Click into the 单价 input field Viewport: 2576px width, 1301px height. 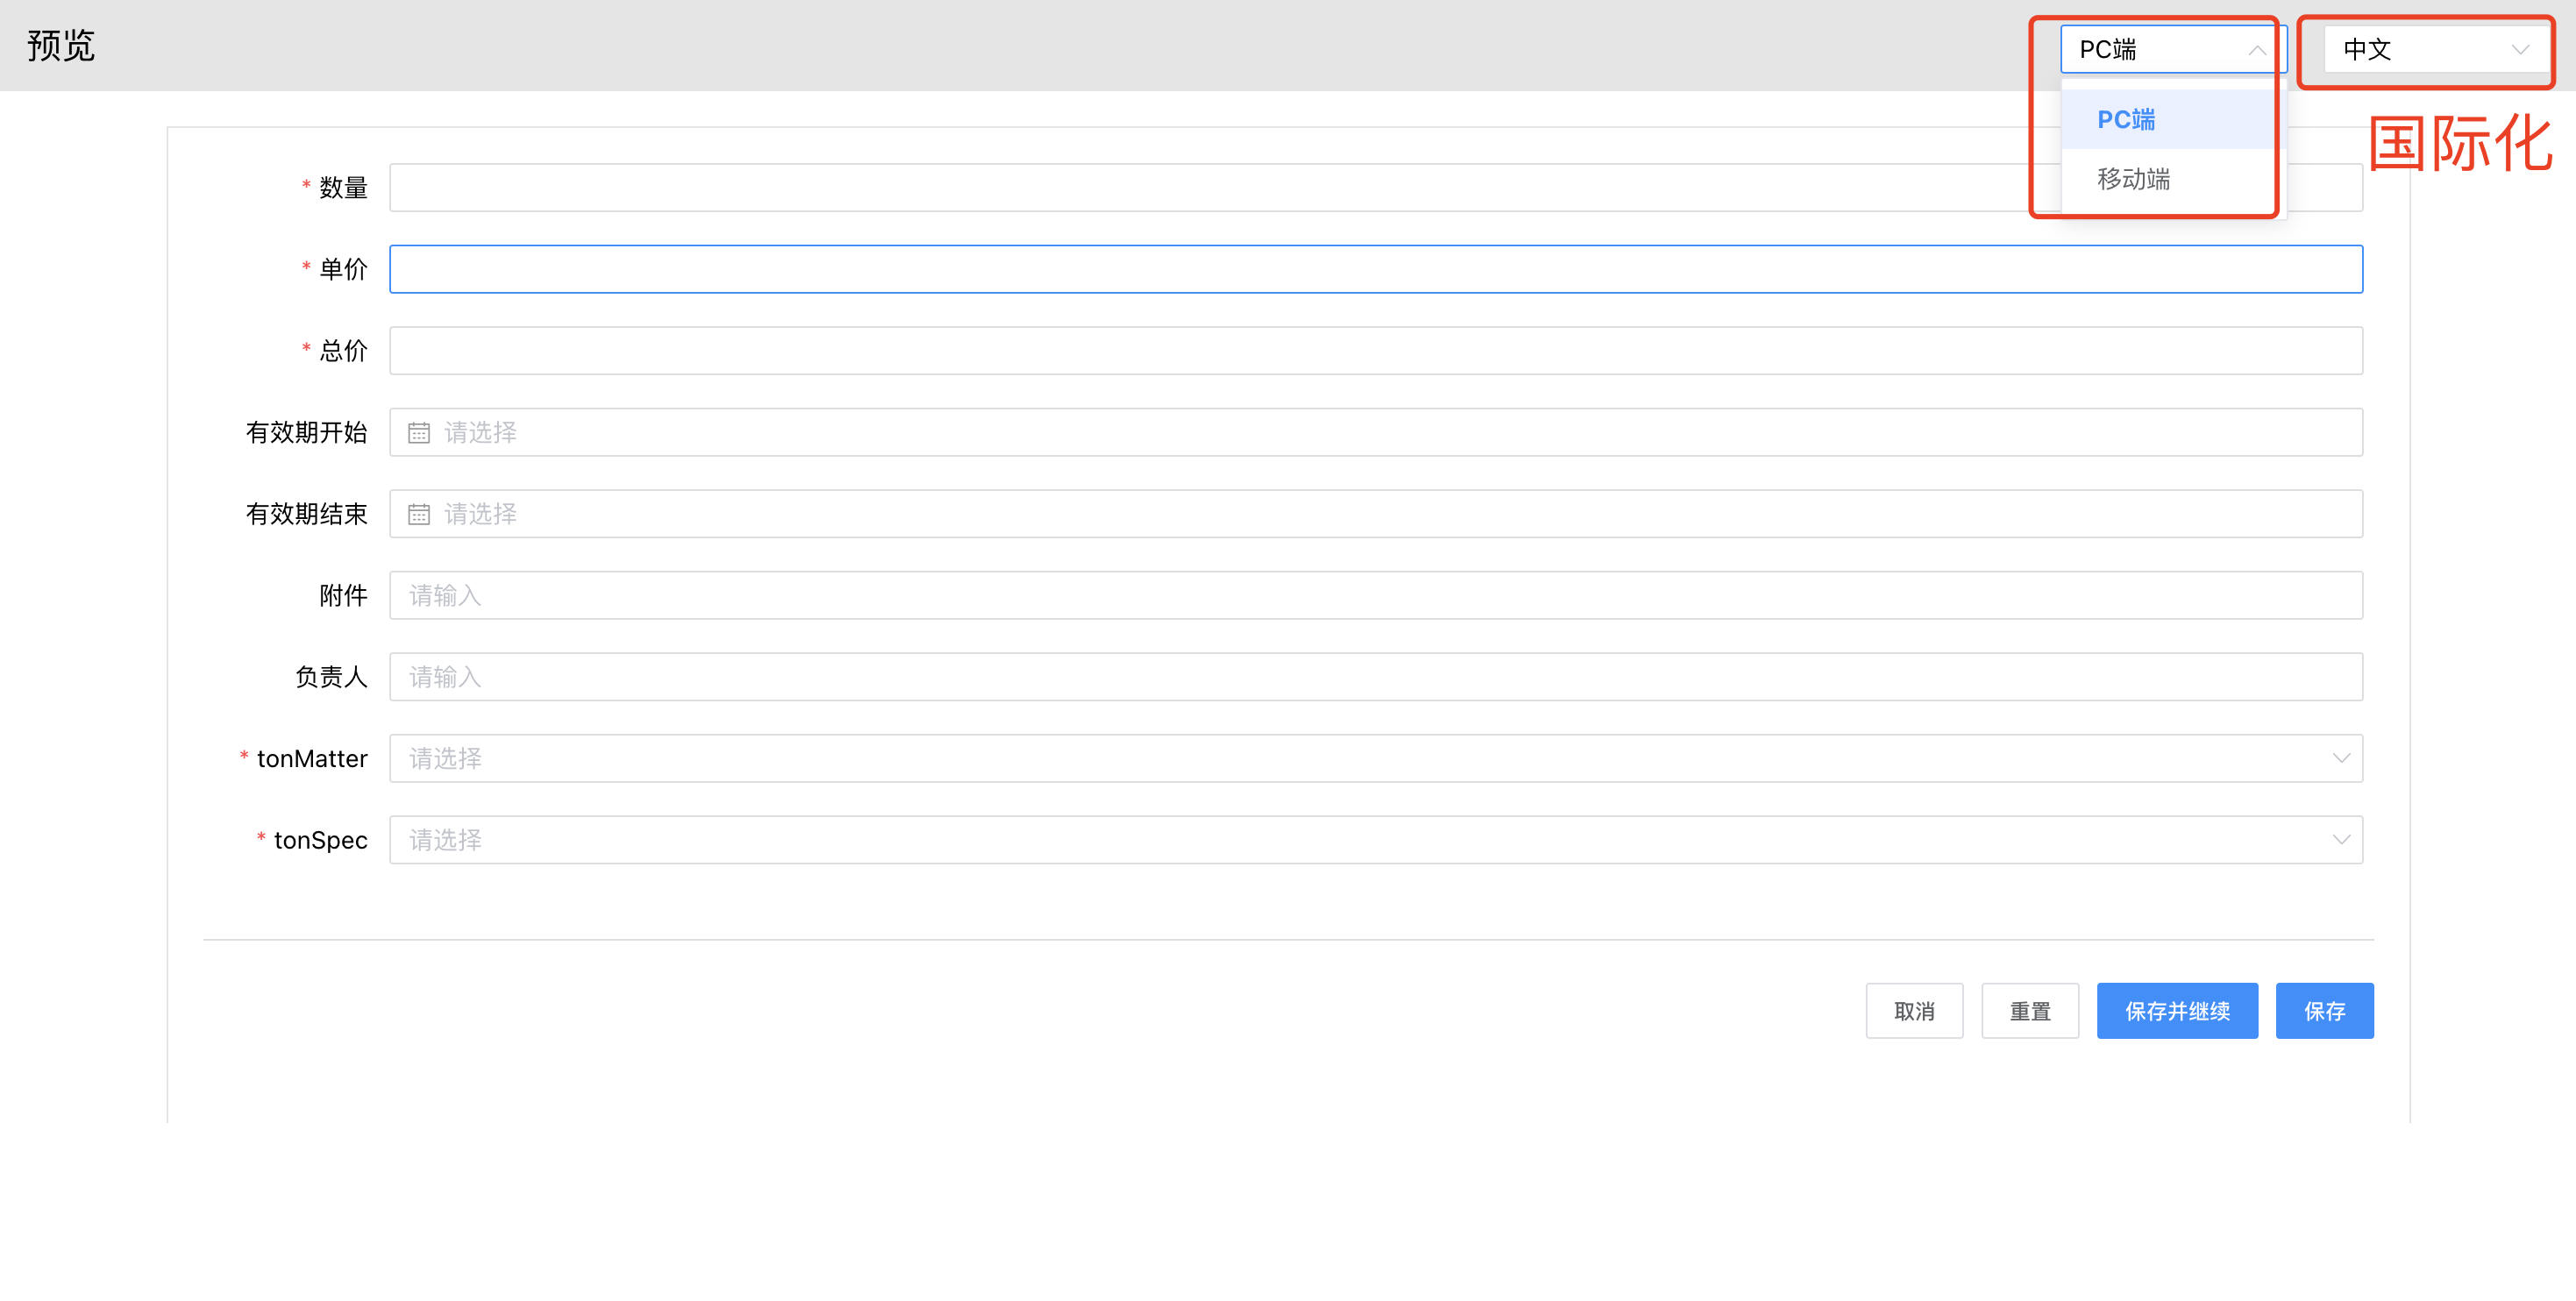coord(1375,270)
